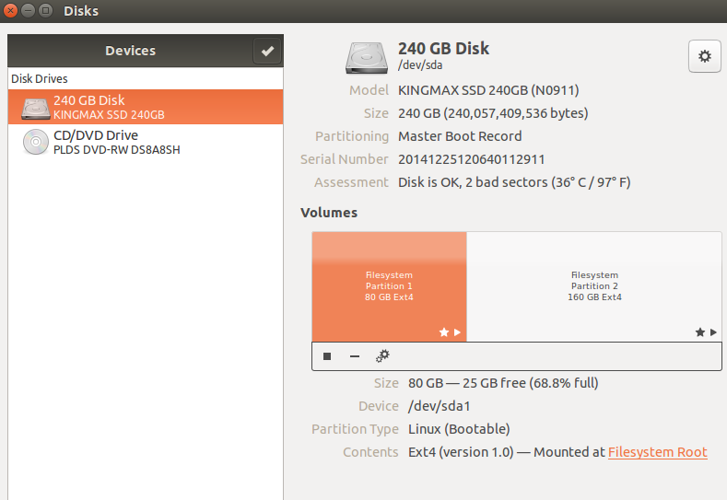727x500 pixels.
Task: Click the play triangle on Partition 2
Action: coord(713,332)
